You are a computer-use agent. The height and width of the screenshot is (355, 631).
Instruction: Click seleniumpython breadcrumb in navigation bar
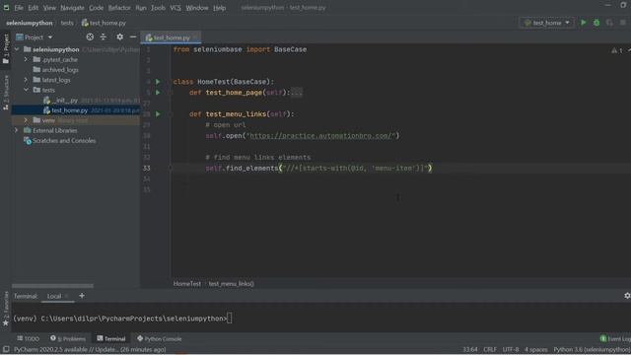[x=30, y=23]
